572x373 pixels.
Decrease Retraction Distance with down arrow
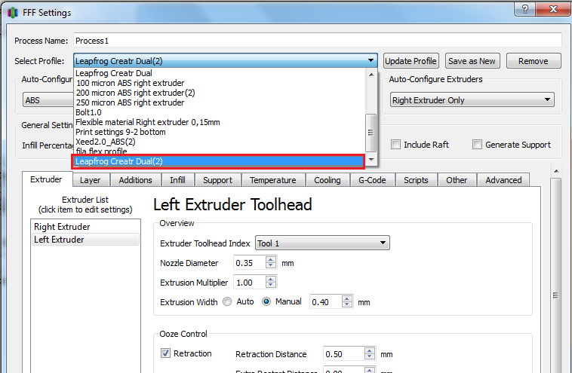(x=370, y=357)
